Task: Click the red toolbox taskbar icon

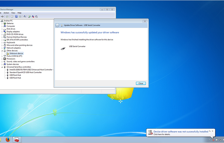Action: click(x=17, y=140)
